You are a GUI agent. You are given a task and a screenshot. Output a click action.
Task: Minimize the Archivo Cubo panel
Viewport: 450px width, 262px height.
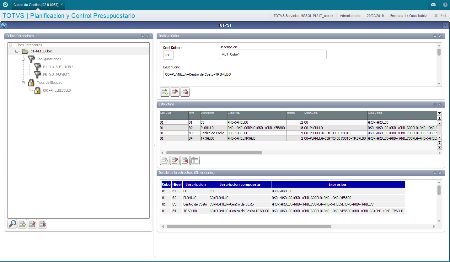pyautogui.click(x=435, y=36)
